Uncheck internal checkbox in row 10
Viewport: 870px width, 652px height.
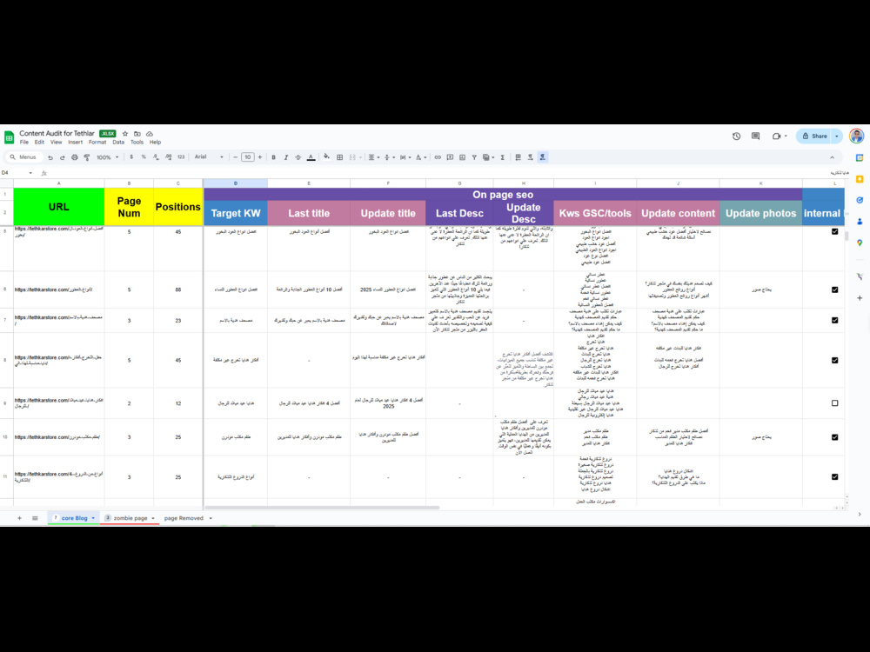[834, 437]
